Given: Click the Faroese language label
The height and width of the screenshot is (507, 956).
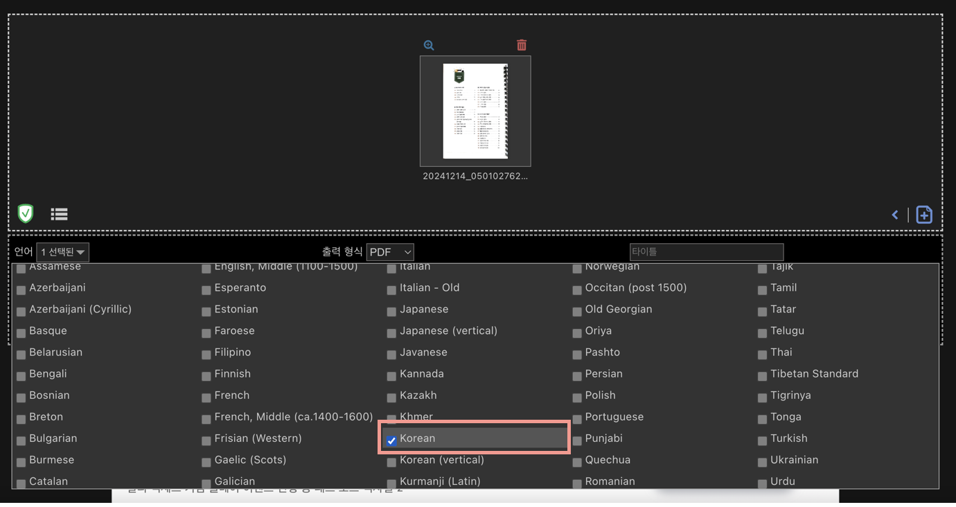Looking at the screenshot, I should (235, 330).
